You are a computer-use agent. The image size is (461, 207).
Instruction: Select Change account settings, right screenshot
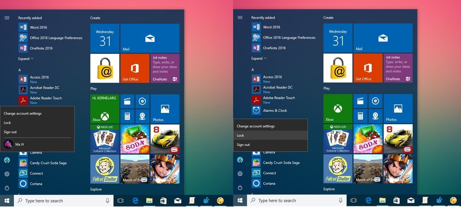[270, 126]
